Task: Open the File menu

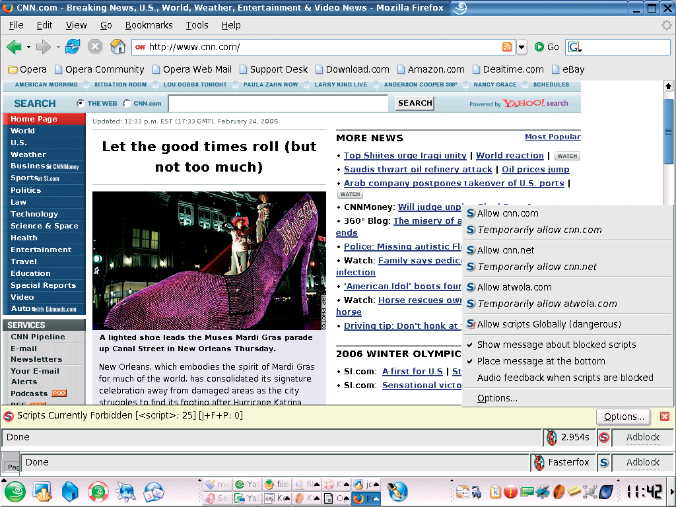Action: point(17,26)
